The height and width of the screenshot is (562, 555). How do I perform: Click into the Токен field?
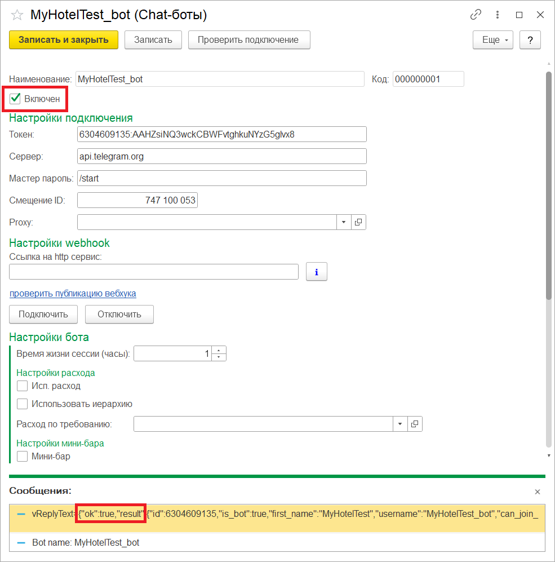[x=222, y=134]
